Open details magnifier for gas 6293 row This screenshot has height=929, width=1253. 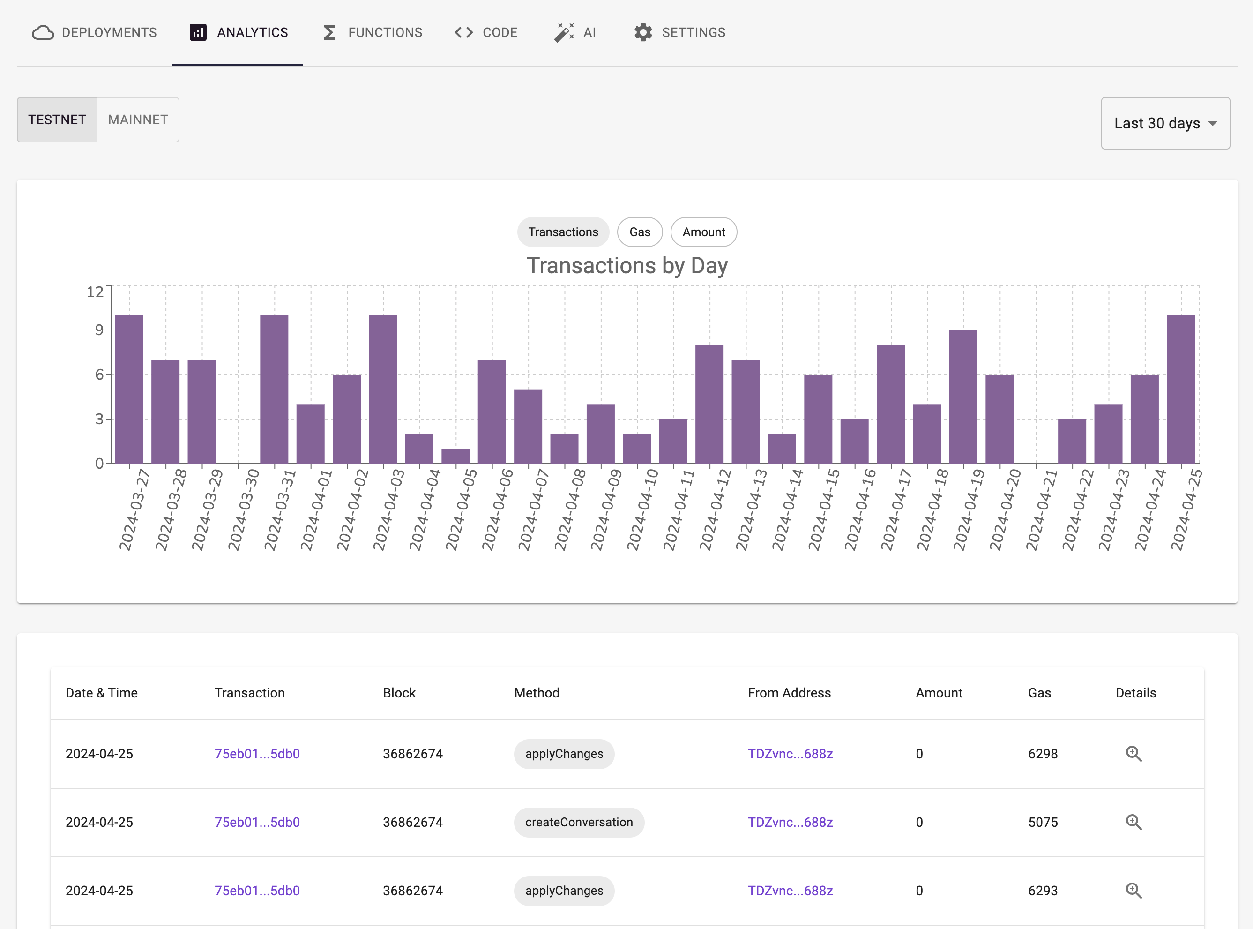click(1133, 891)
